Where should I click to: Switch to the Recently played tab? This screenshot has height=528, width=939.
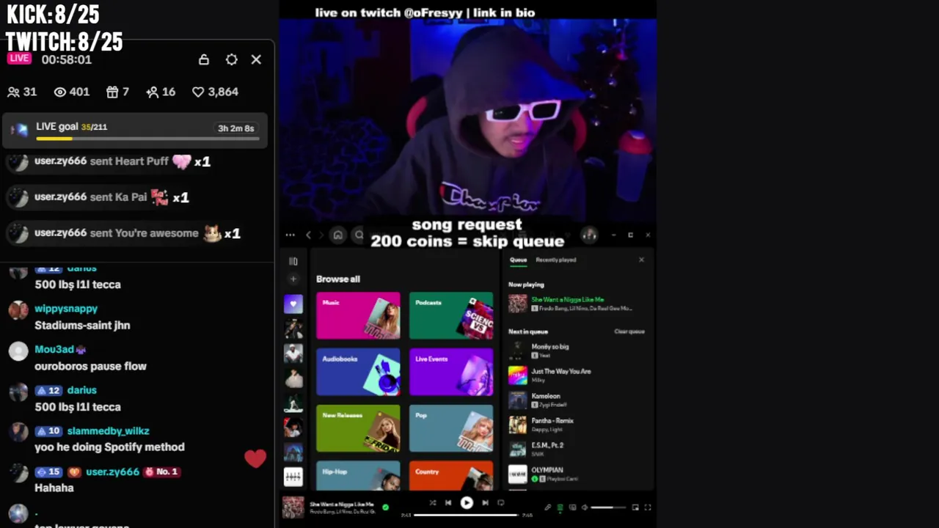pos(555,260)
